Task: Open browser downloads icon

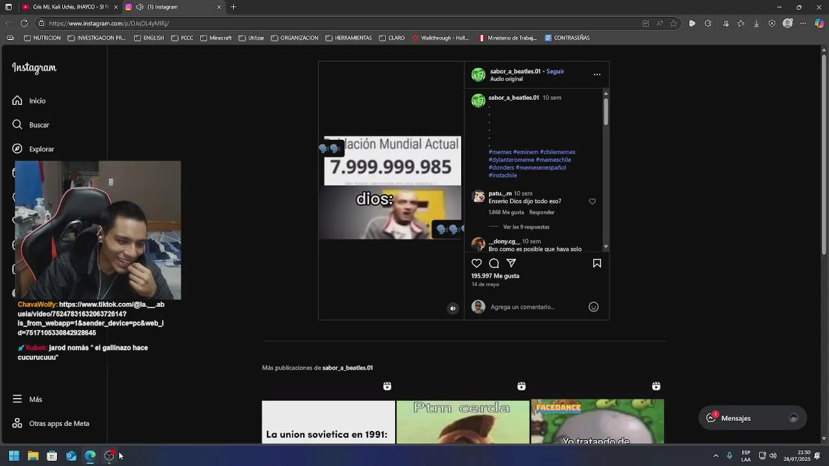Action: pyautogui.click(x=756, y=23)
